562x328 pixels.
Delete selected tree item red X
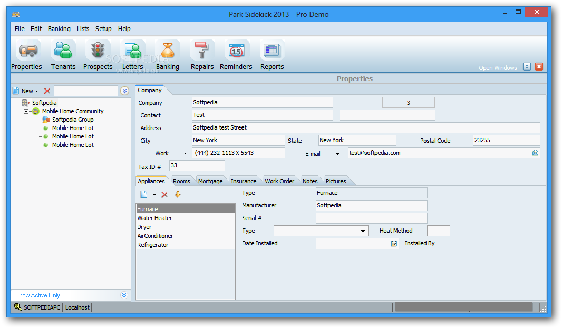pyautogui.click(x=47, y=91)
